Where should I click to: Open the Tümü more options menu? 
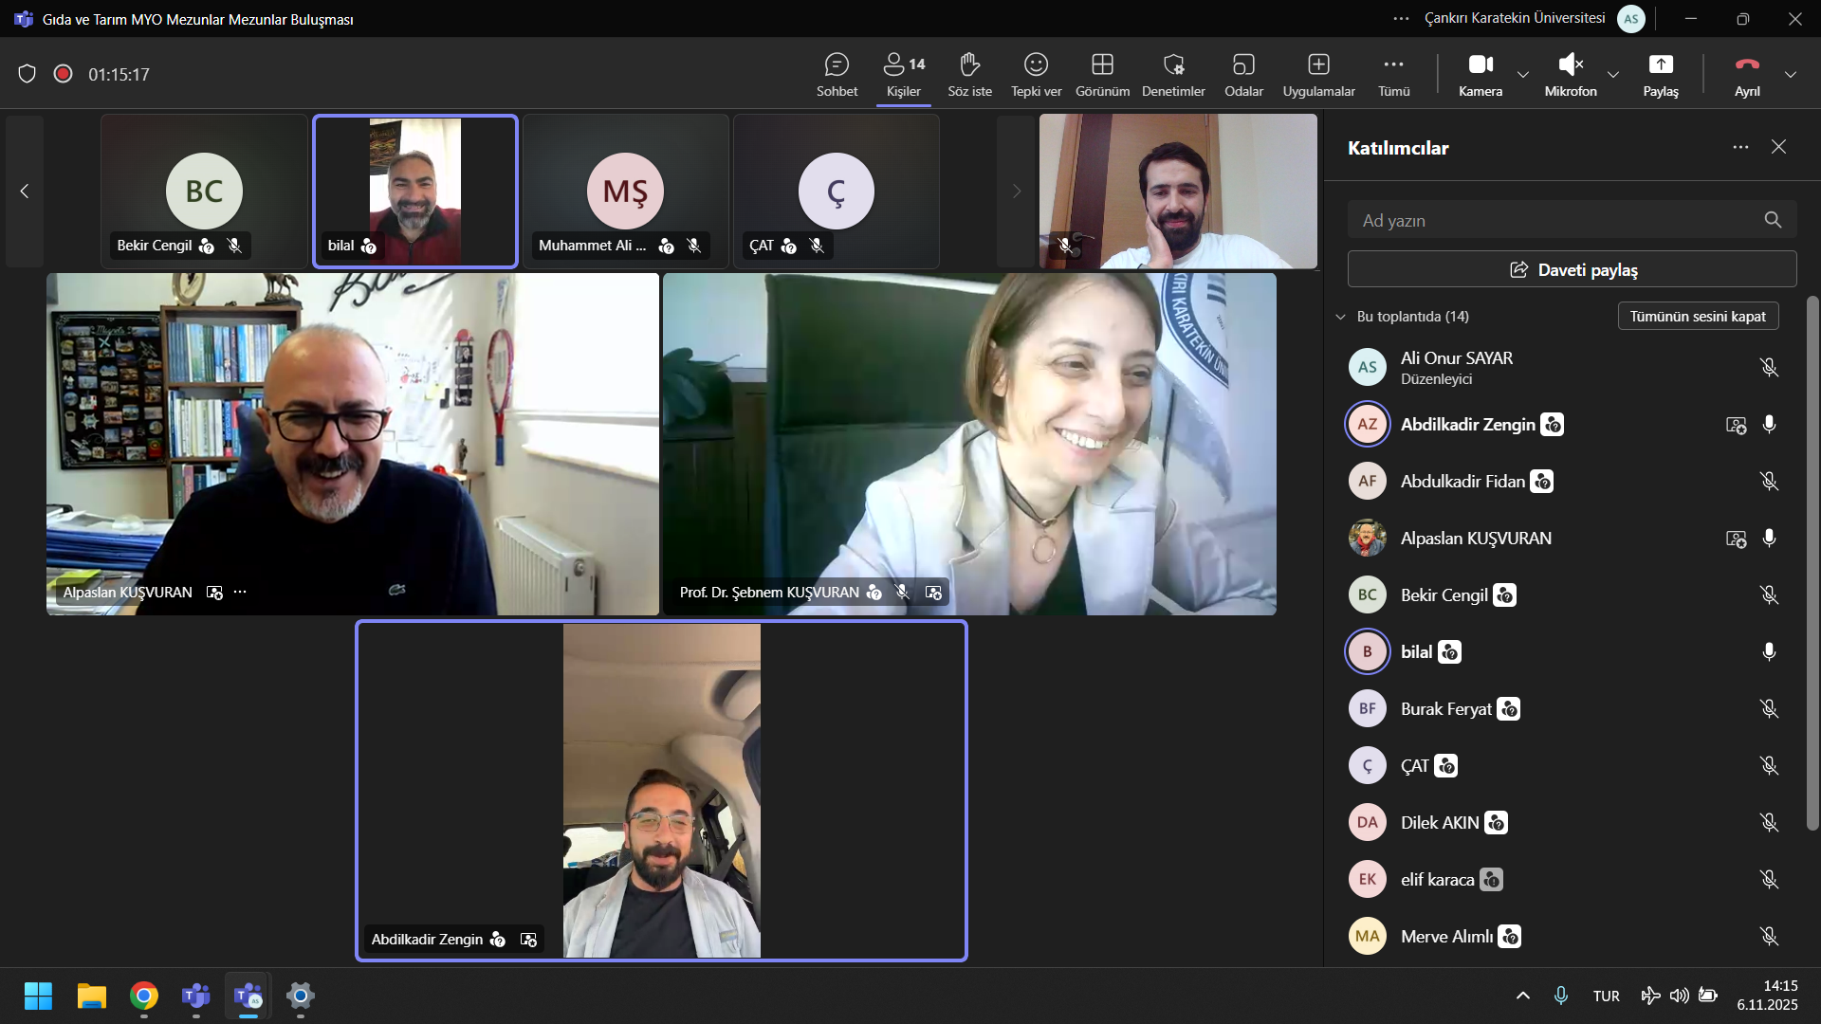pos(1393,64)
